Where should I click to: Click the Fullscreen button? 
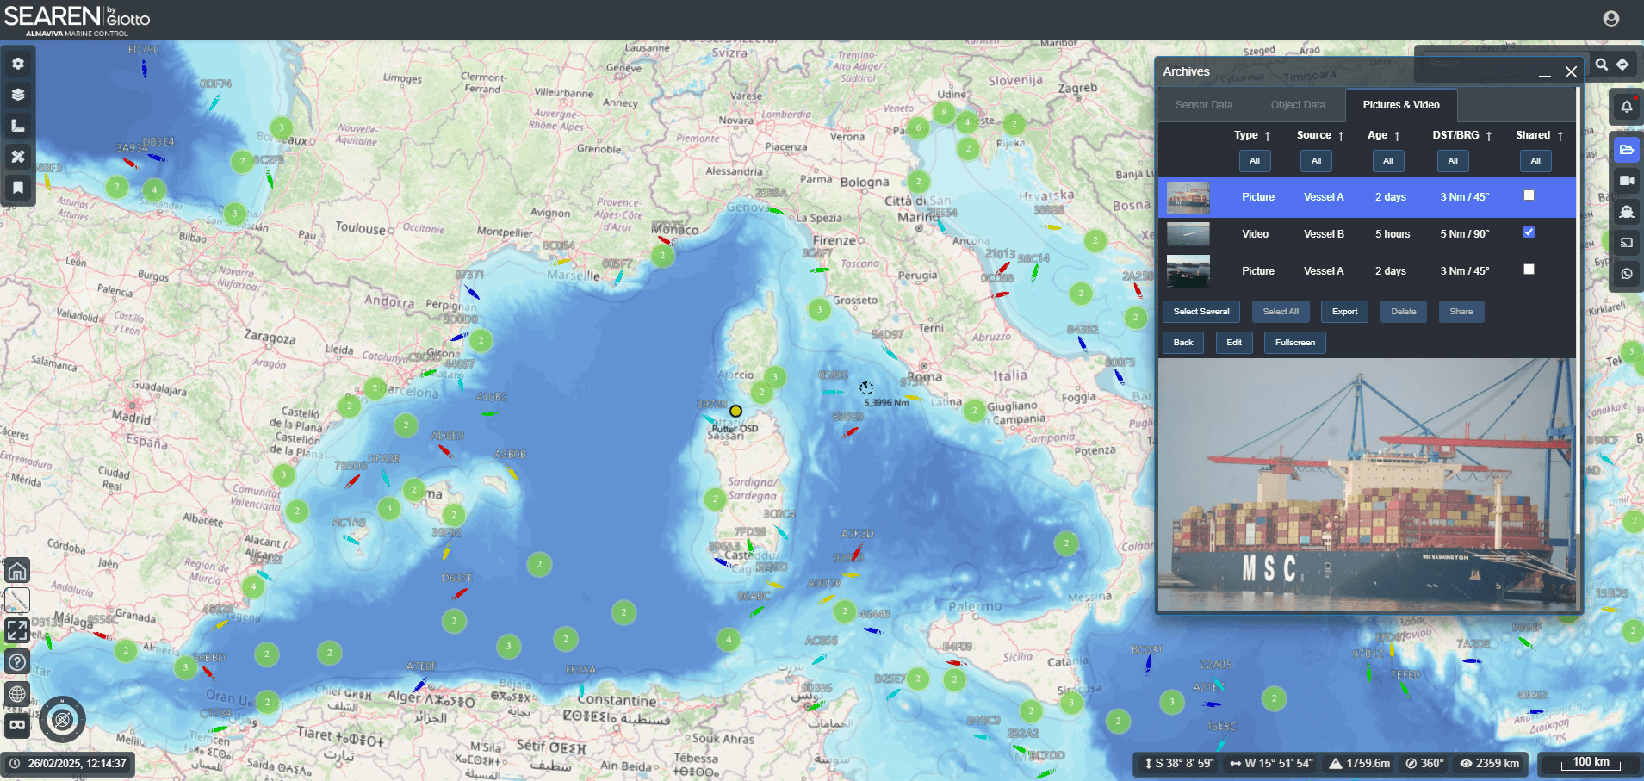pos(1294,343)
